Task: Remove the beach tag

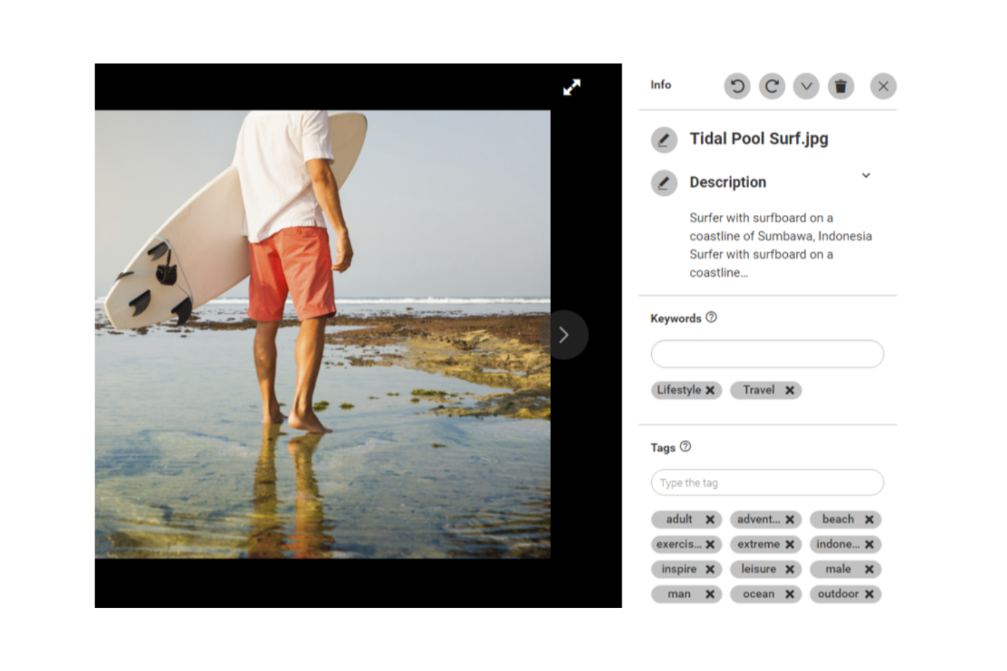Action: (x=870, y=519)
